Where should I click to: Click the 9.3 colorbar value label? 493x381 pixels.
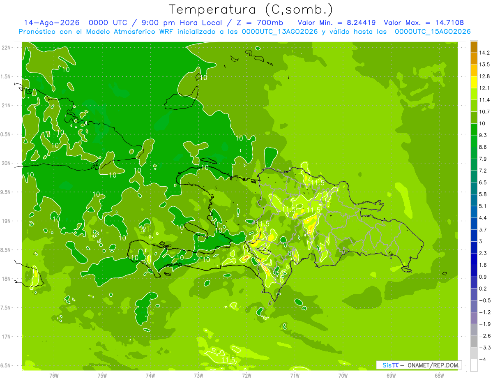pyautogui.click(x=484, y=135)
